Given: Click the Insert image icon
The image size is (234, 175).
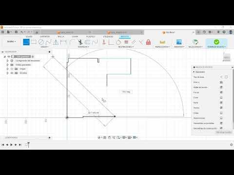Looking at the screenshot, I should click(179, 42).
